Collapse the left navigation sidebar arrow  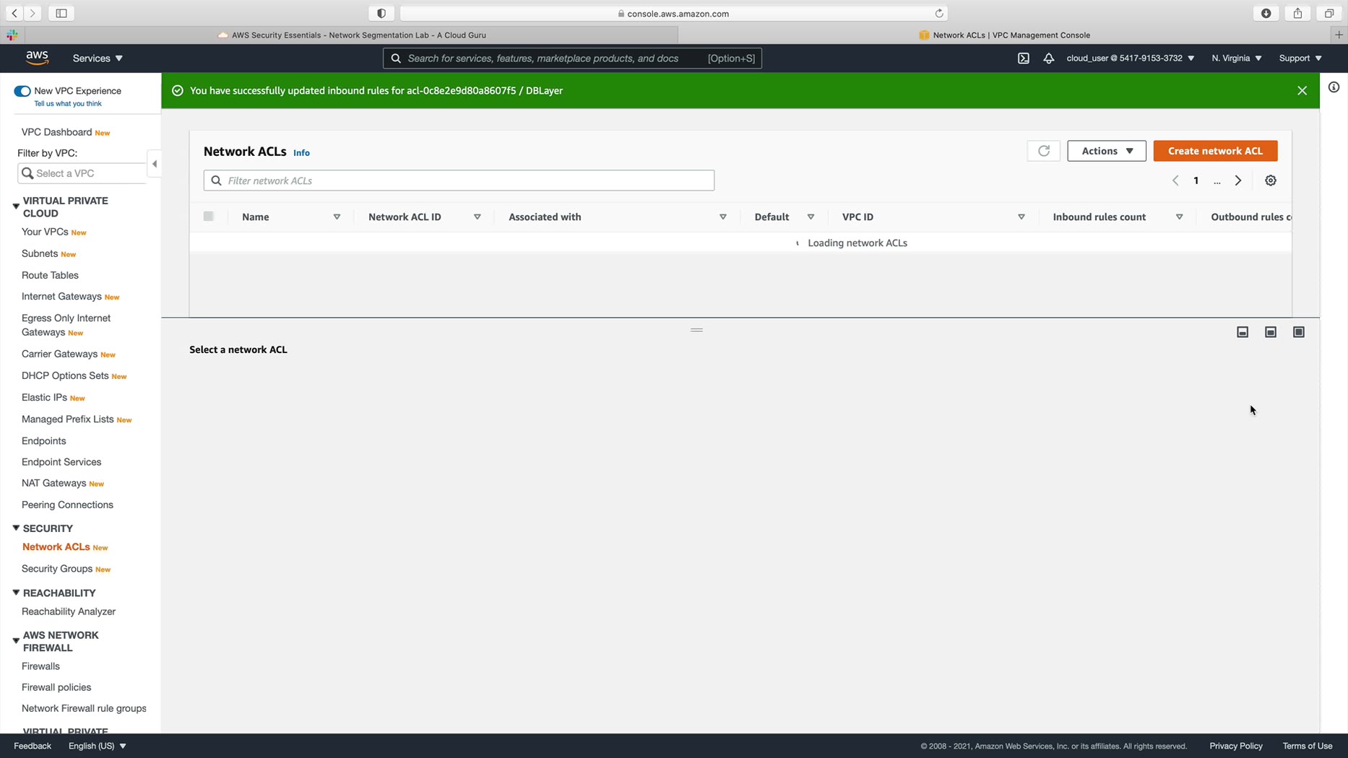(x=154, y=164)
